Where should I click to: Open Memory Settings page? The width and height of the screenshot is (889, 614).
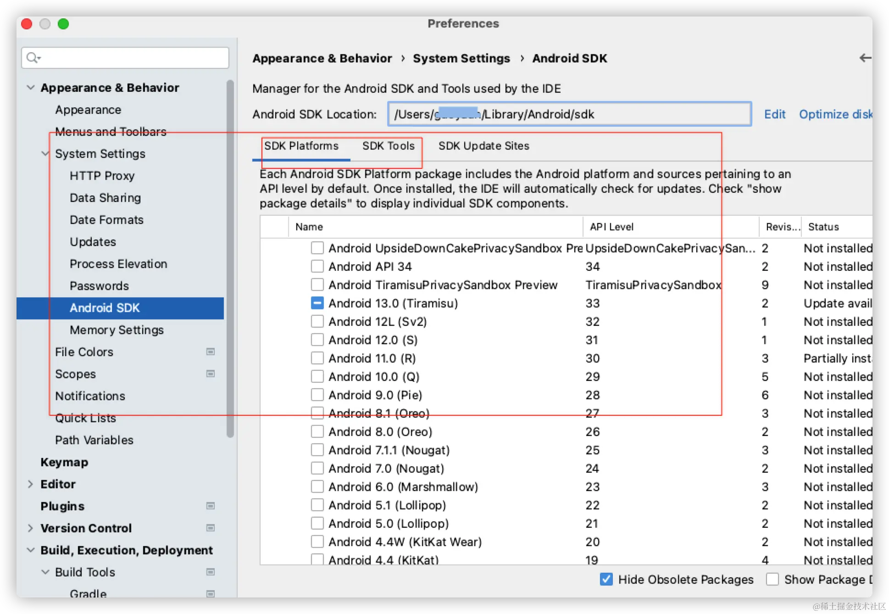[117, 330]
